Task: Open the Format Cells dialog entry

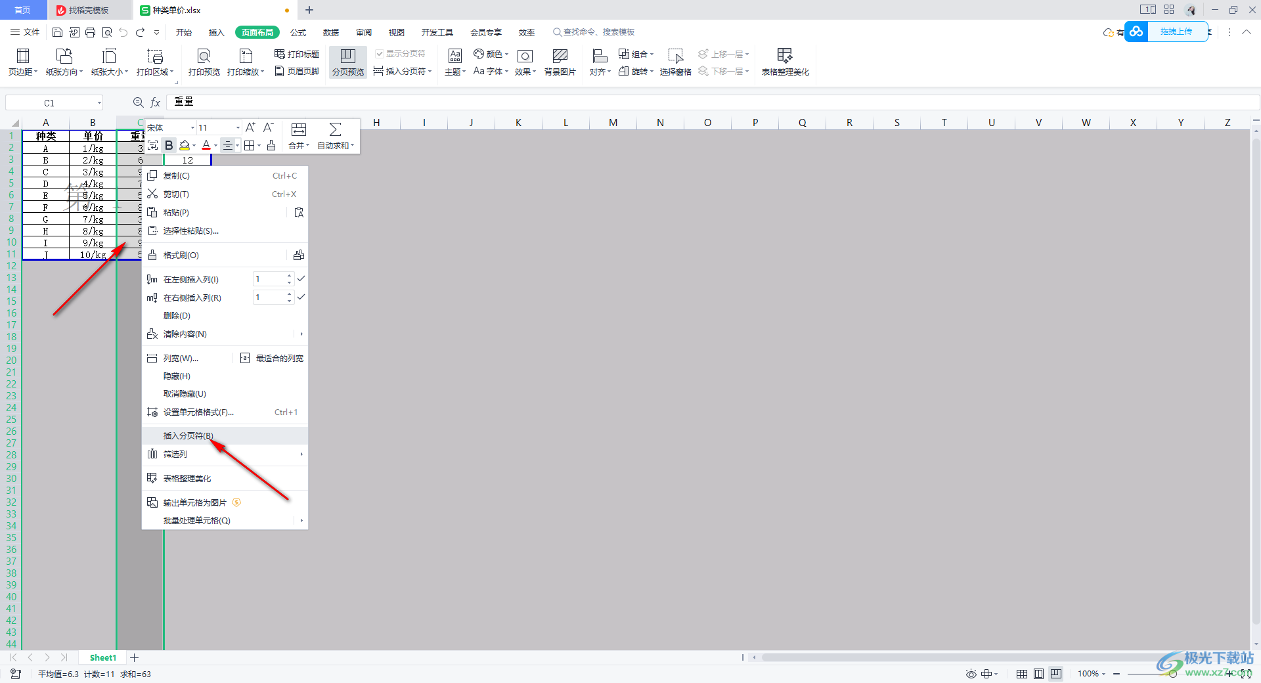Action: 225,412
